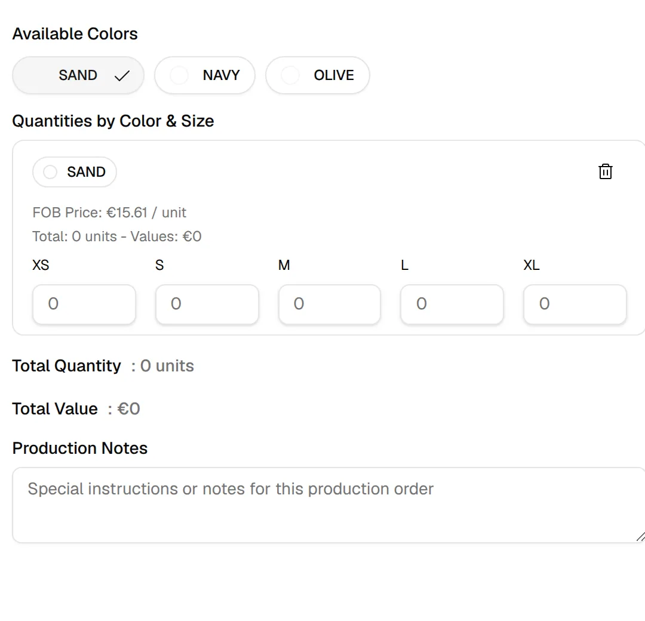
Task: Deselect the SAND color chip with checkmark
Action: [78, 75]
